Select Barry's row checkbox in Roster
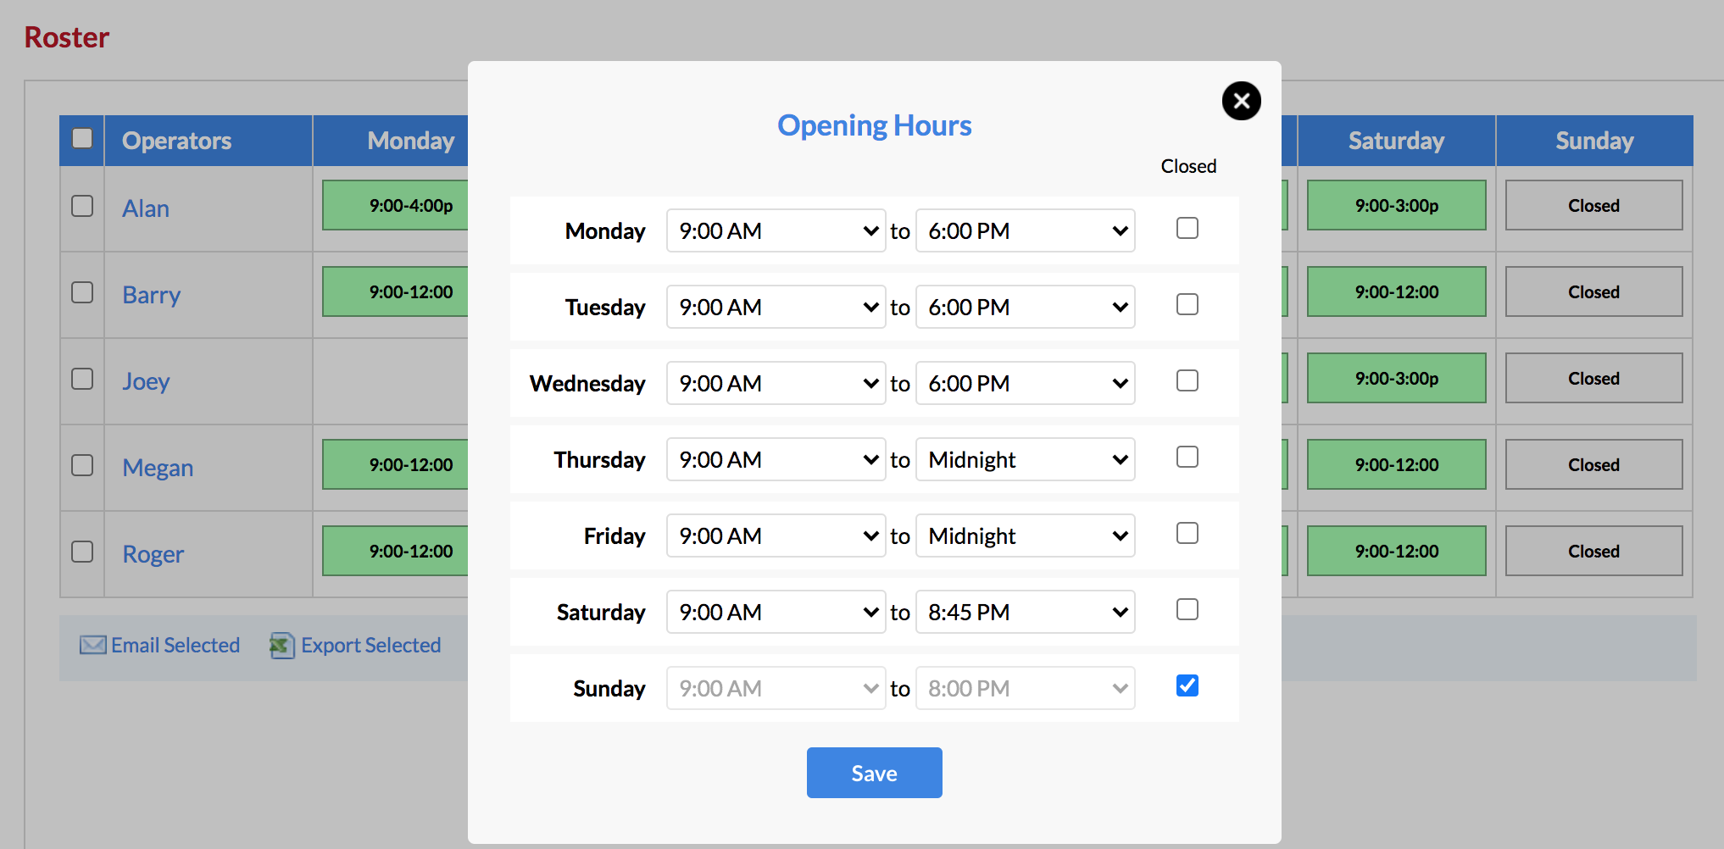The image size is (1724, 849). [82, 292]
